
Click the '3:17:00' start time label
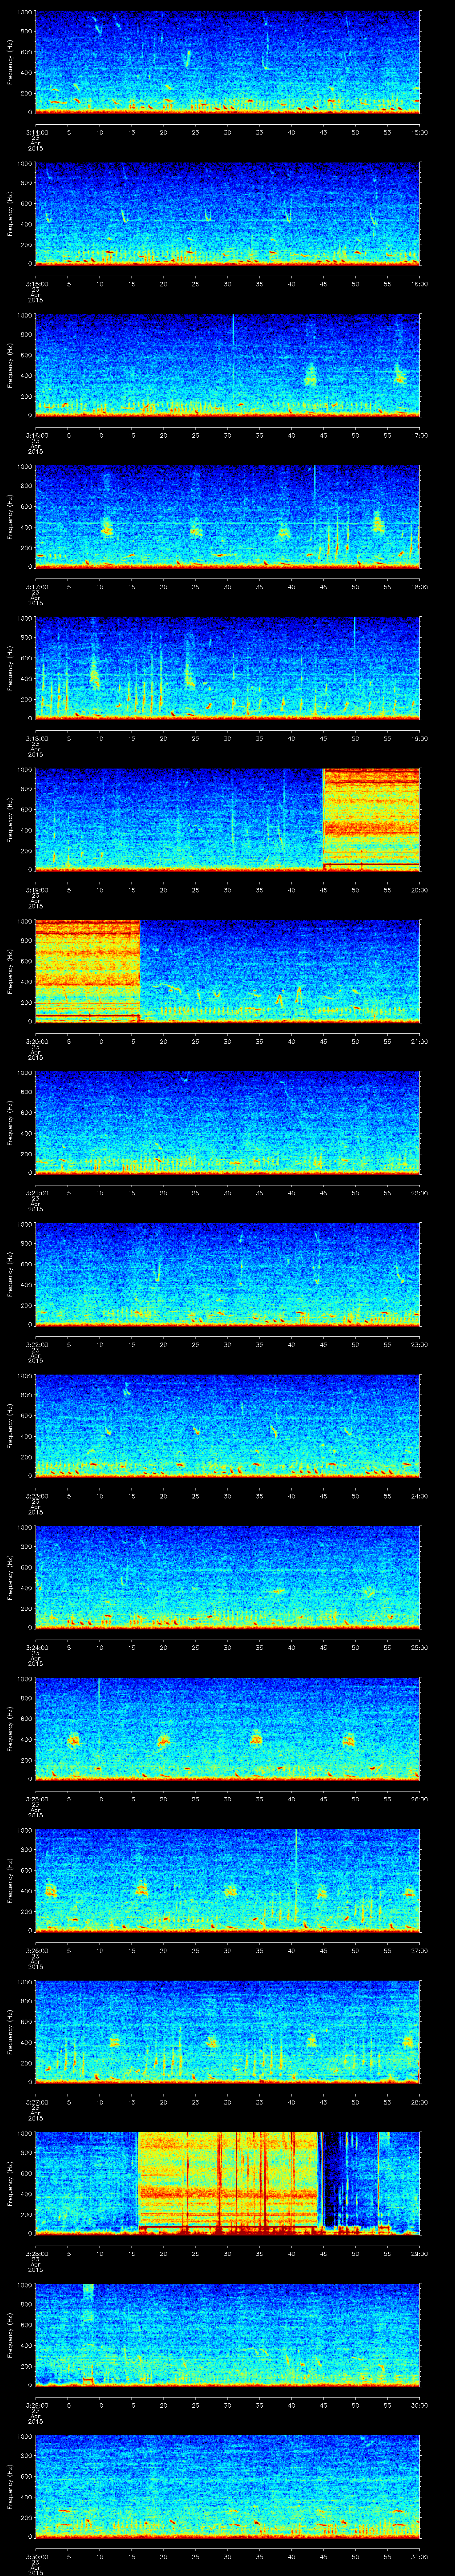tap(36, 587)
